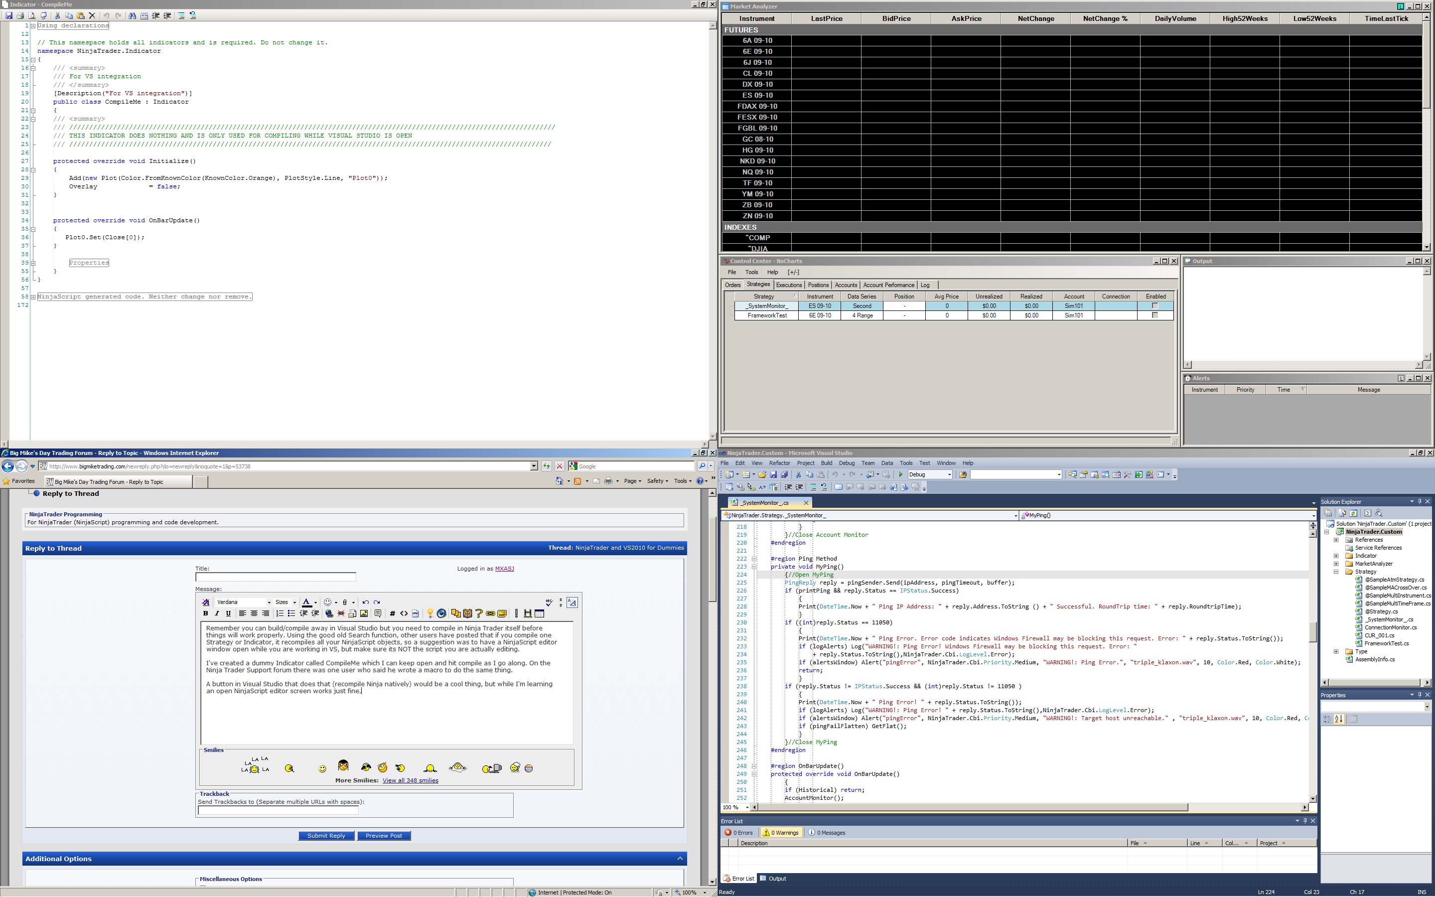Viewport: 1435px width, 897px height.
Task: Toggle the 0 Warnings filter in Error List
Action: 781,833
